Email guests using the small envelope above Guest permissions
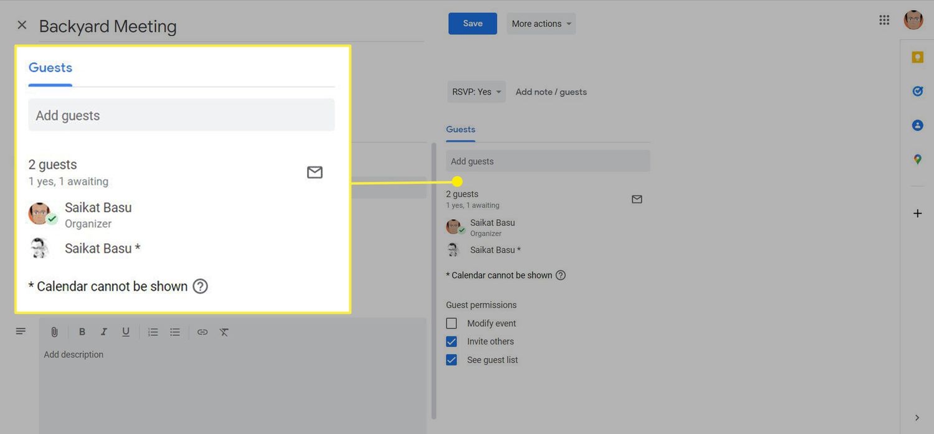The height and width of the screenshot is (434, 934). (637, 199)
